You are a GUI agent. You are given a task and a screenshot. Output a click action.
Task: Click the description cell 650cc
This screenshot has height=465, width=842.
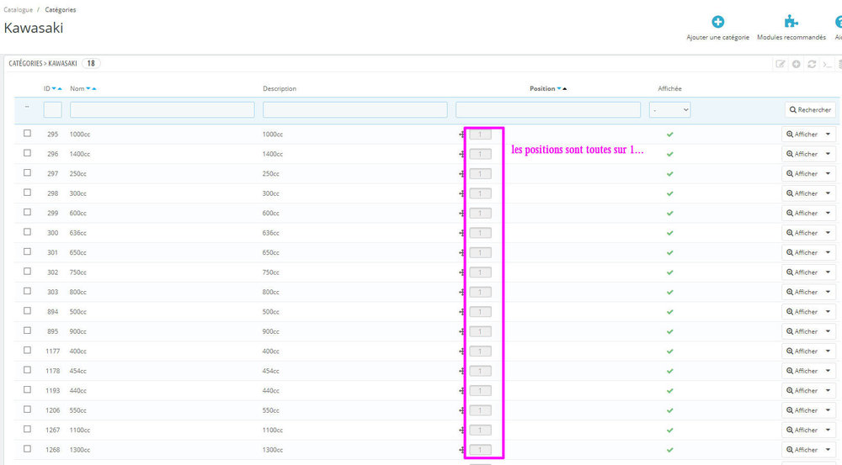270,252
